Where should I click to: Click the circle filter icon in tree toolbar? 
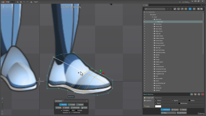coord(178,9)
